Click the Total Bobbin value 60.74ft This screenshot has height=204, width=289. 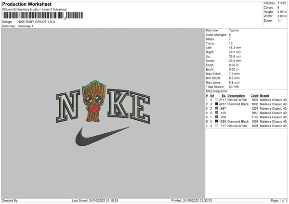pos(234,87)
